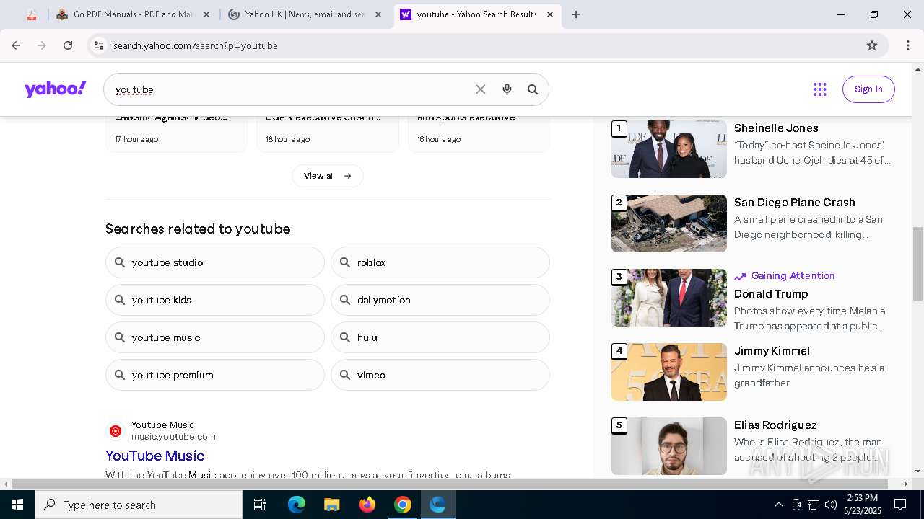
Task: Click the taskbar search box
Action: pos(139,505)
